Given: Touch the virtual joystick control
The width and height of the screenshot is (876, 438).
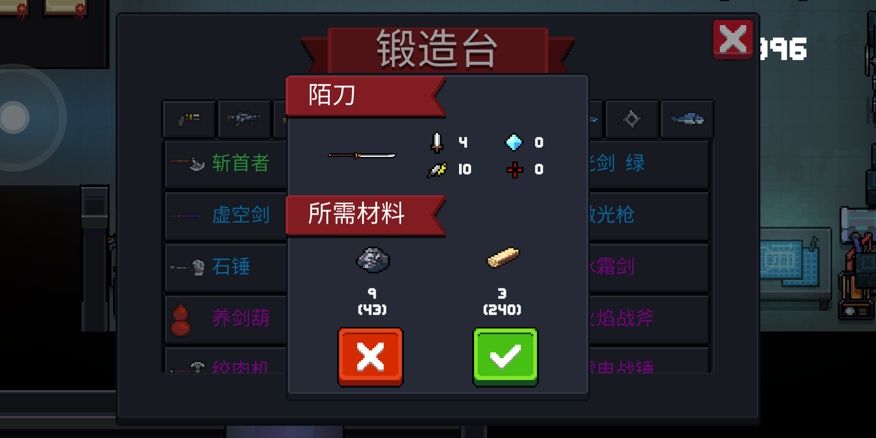Looking at the screenshot, I should click(14, 118).
